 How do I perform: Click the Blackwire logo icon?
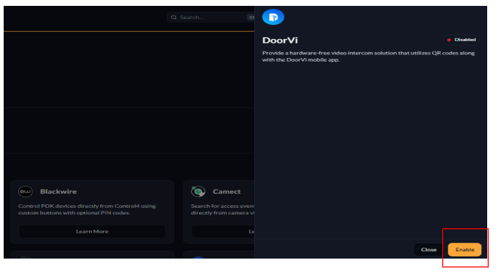[26, 192]
